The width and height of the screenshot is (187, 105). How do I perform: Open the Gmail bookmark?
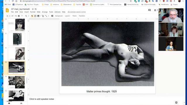click(8, 5)
